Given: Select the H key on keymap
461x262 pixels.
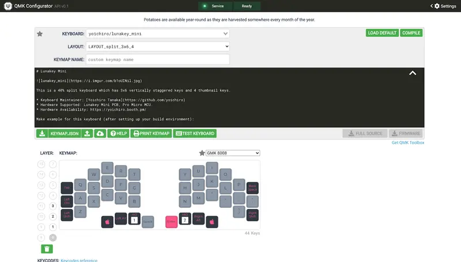Looking at the screenshot, I should point(185,188).
